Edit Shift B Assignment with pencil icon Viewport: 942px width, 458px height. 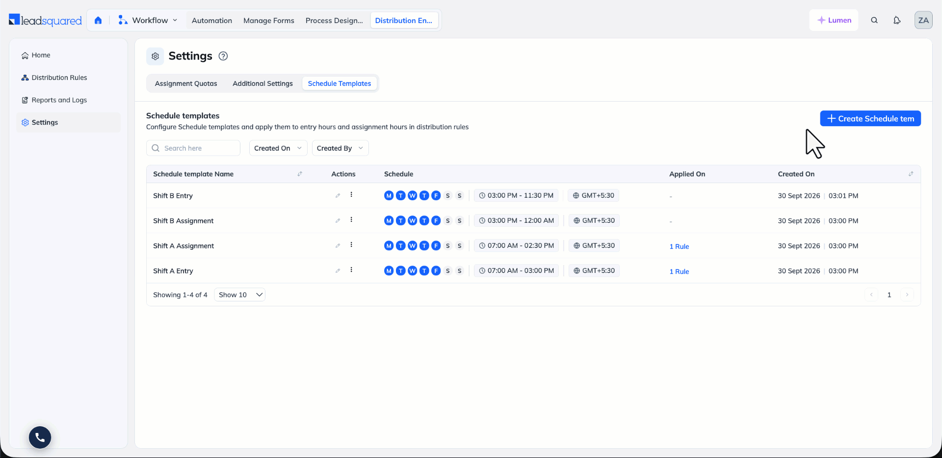(x=338, y=220)
